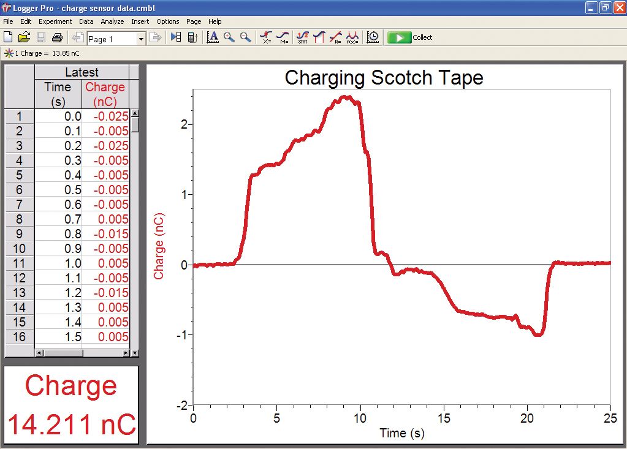627x449 pixels.
Task: Click the Print icon in toolbar
Action: pos(57,37)
